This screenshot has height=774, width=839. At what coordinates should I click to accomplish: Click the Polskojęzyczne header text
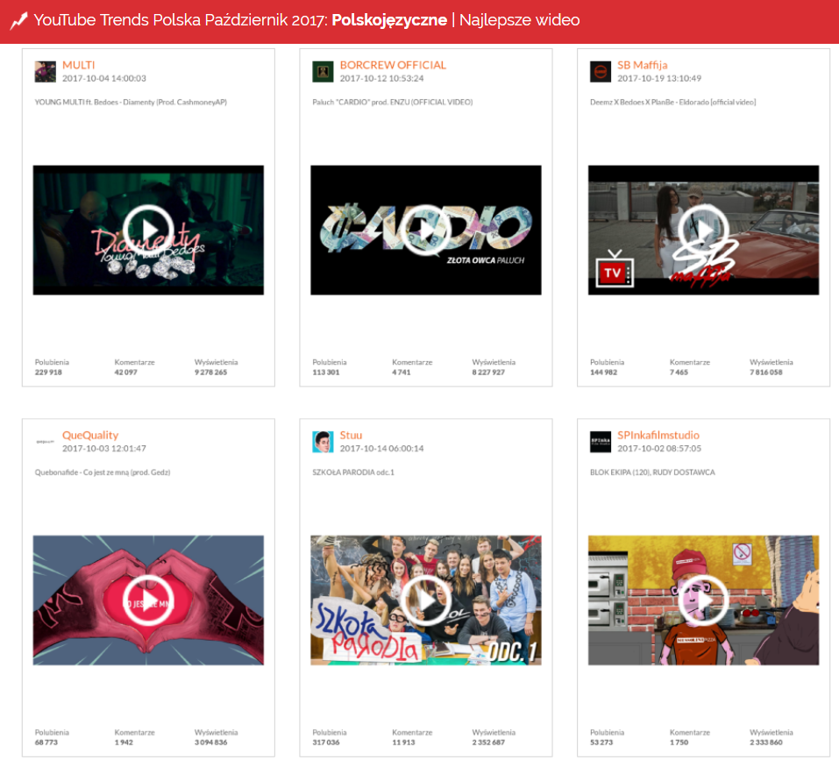coord(389,20)
